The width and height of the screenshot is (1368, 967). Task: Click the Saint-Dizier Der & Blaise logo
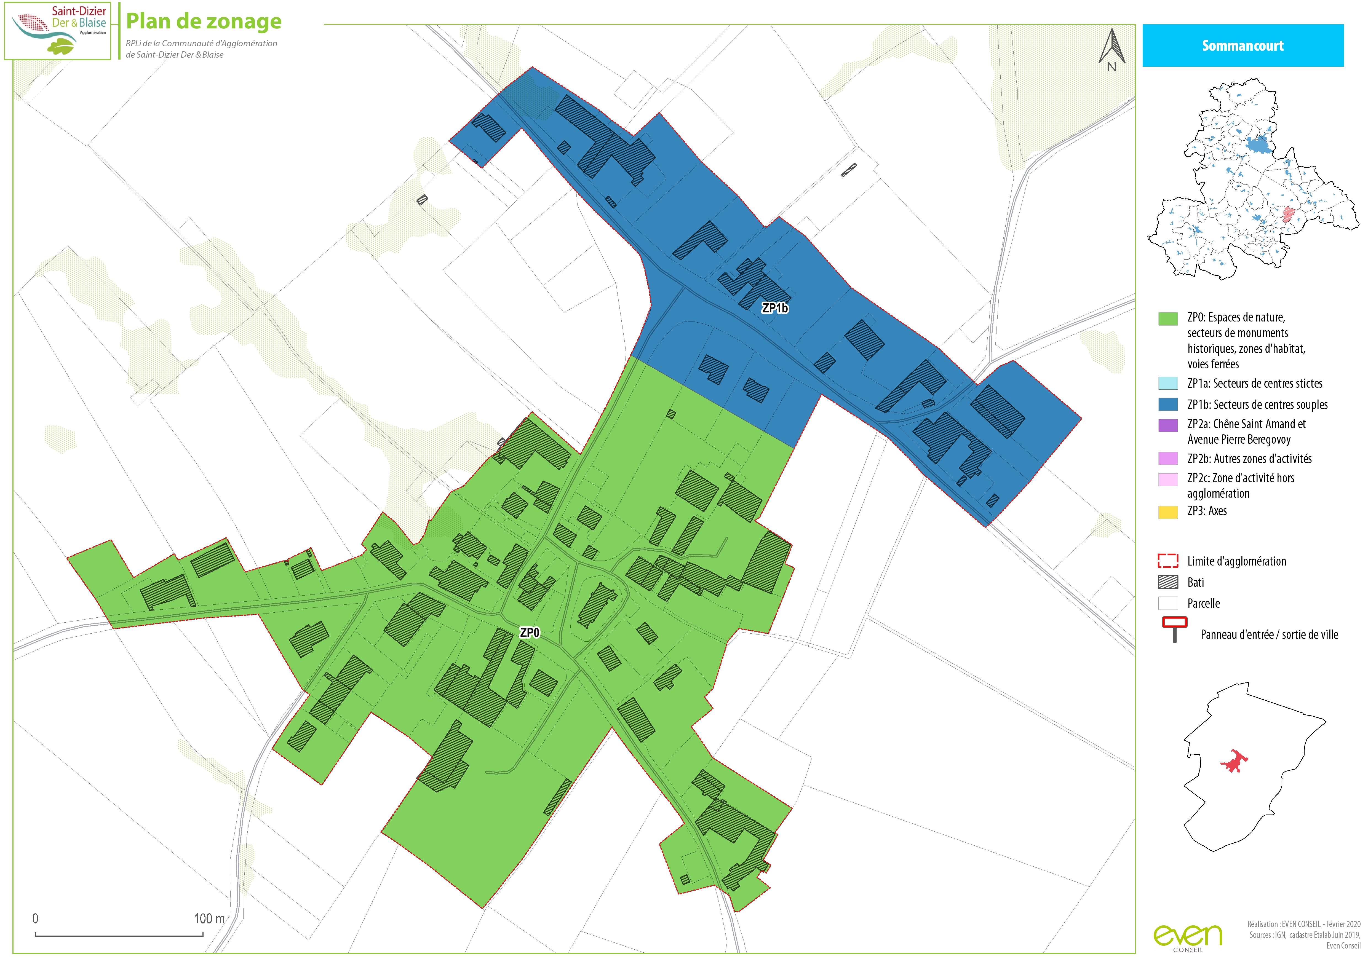[58, 30]
